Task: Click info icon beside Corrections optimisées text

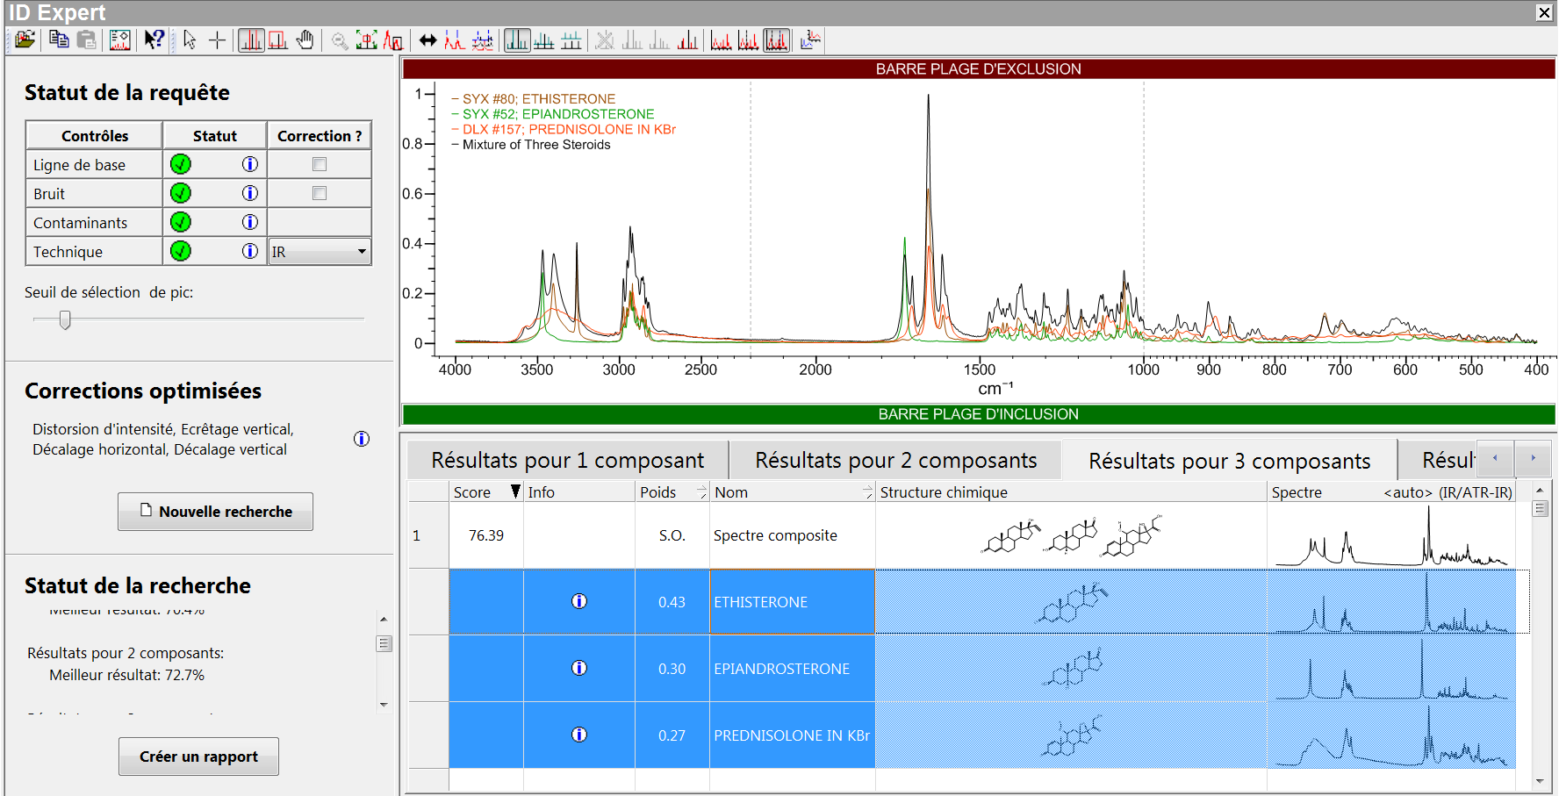Action: (362, 439)
